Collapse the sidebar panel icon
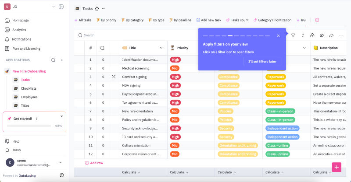Viewport: 351px width, 182px height. [61, 7]
